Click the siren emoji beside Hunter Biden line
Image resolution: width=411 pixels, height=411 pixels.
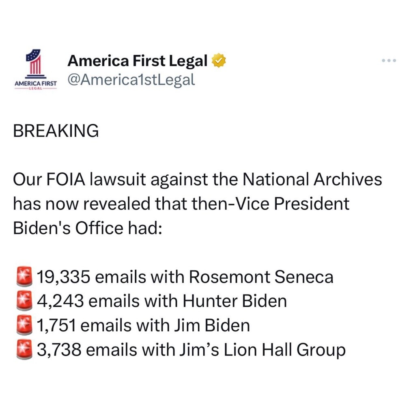[24, 301]
